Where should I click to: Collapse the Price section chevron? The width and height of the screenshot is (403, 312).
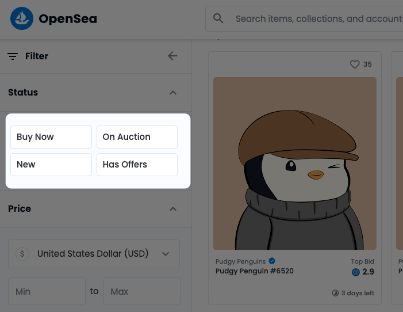(173, 209)
